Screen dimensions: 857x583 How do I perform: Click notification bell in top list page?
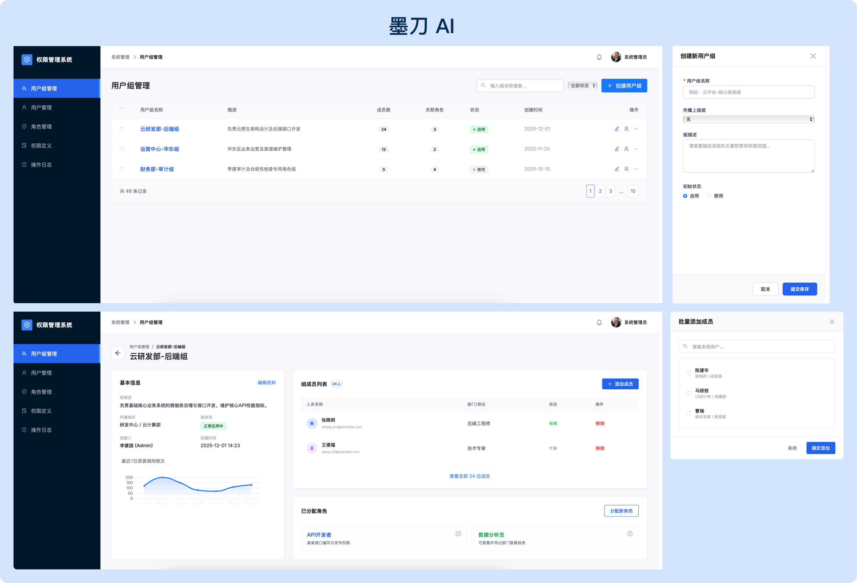coord(599,57)
